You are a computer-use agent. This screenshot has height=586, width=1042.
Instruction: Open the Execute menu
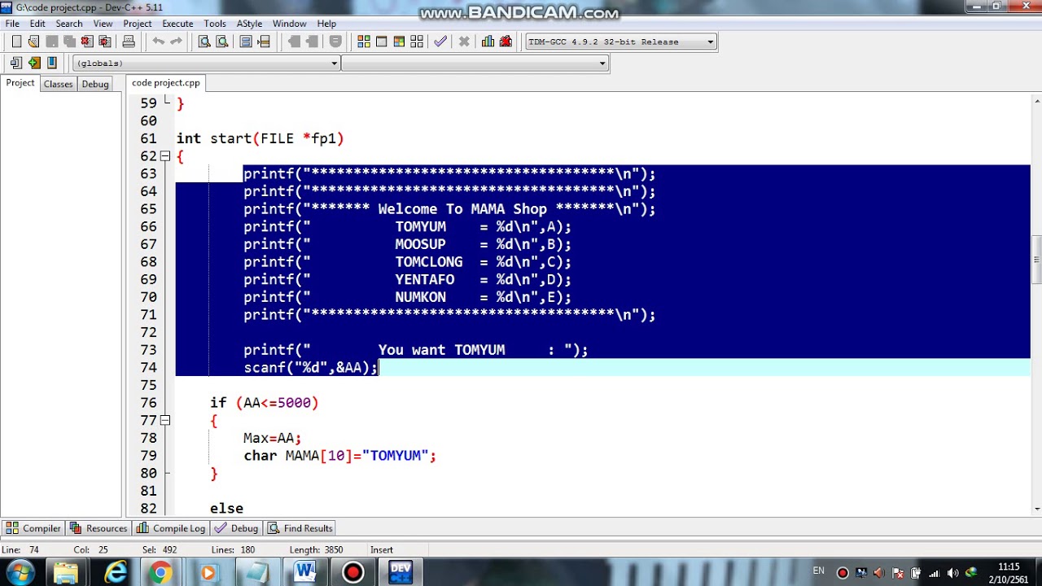click(177, 24)
